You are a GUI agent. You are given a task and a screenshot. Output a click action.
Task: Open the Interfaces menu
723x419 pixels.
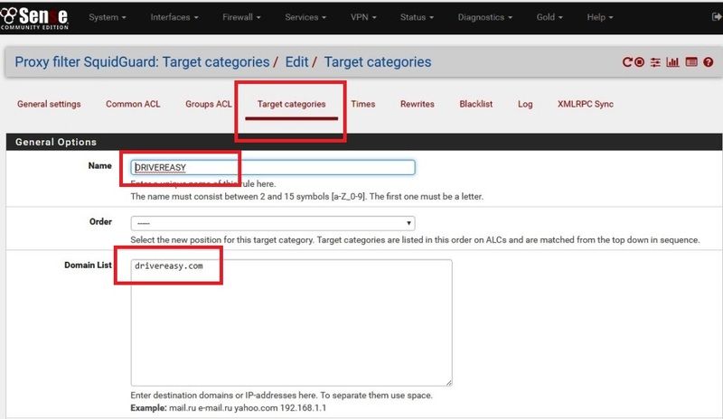pos(174,17)
